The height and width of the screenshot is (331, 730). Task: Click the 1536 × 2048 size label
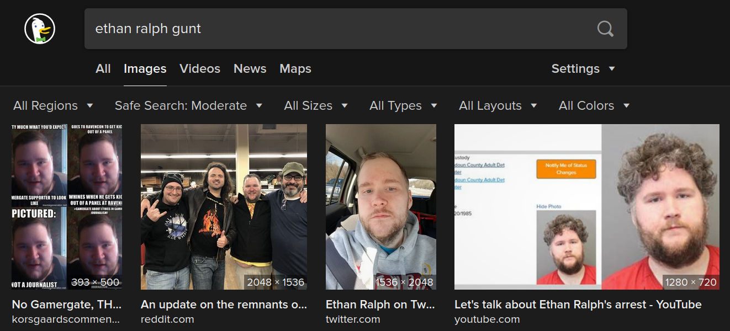click(405, 282)
